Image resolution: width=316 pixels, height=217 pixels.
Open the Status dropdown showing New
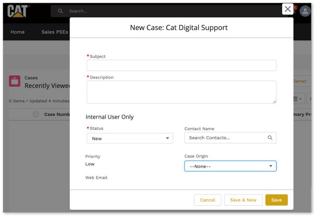(x=130, y=138)
